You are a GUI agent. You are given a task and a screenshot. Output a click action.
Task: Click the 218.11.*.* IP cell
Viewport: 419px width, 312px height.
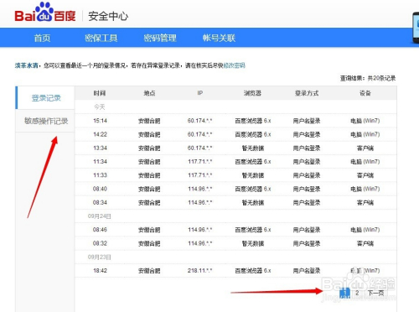[200, 271]
